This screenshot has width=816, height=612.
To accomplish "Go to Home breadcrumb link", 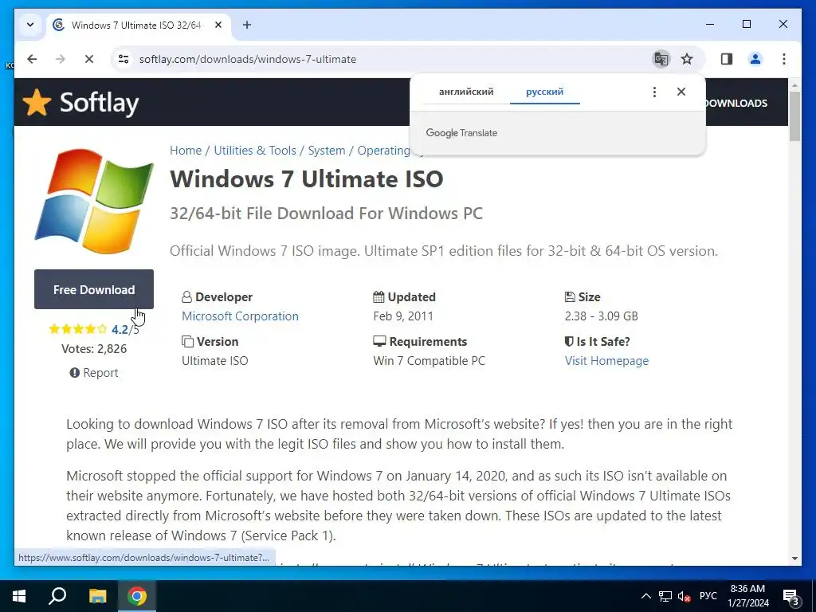I will pyautogui.click(x=185, y=151).
